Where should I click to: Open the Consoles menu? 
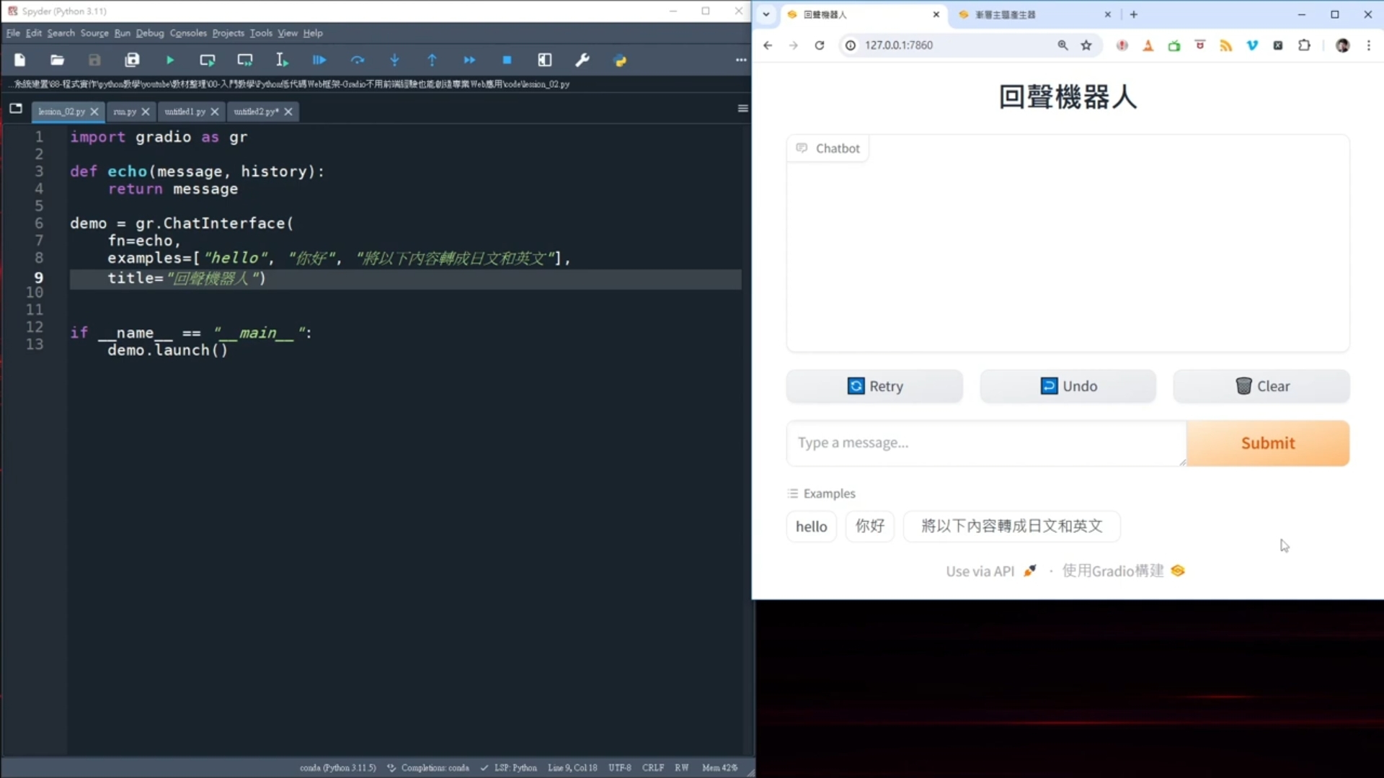[188, 33]
